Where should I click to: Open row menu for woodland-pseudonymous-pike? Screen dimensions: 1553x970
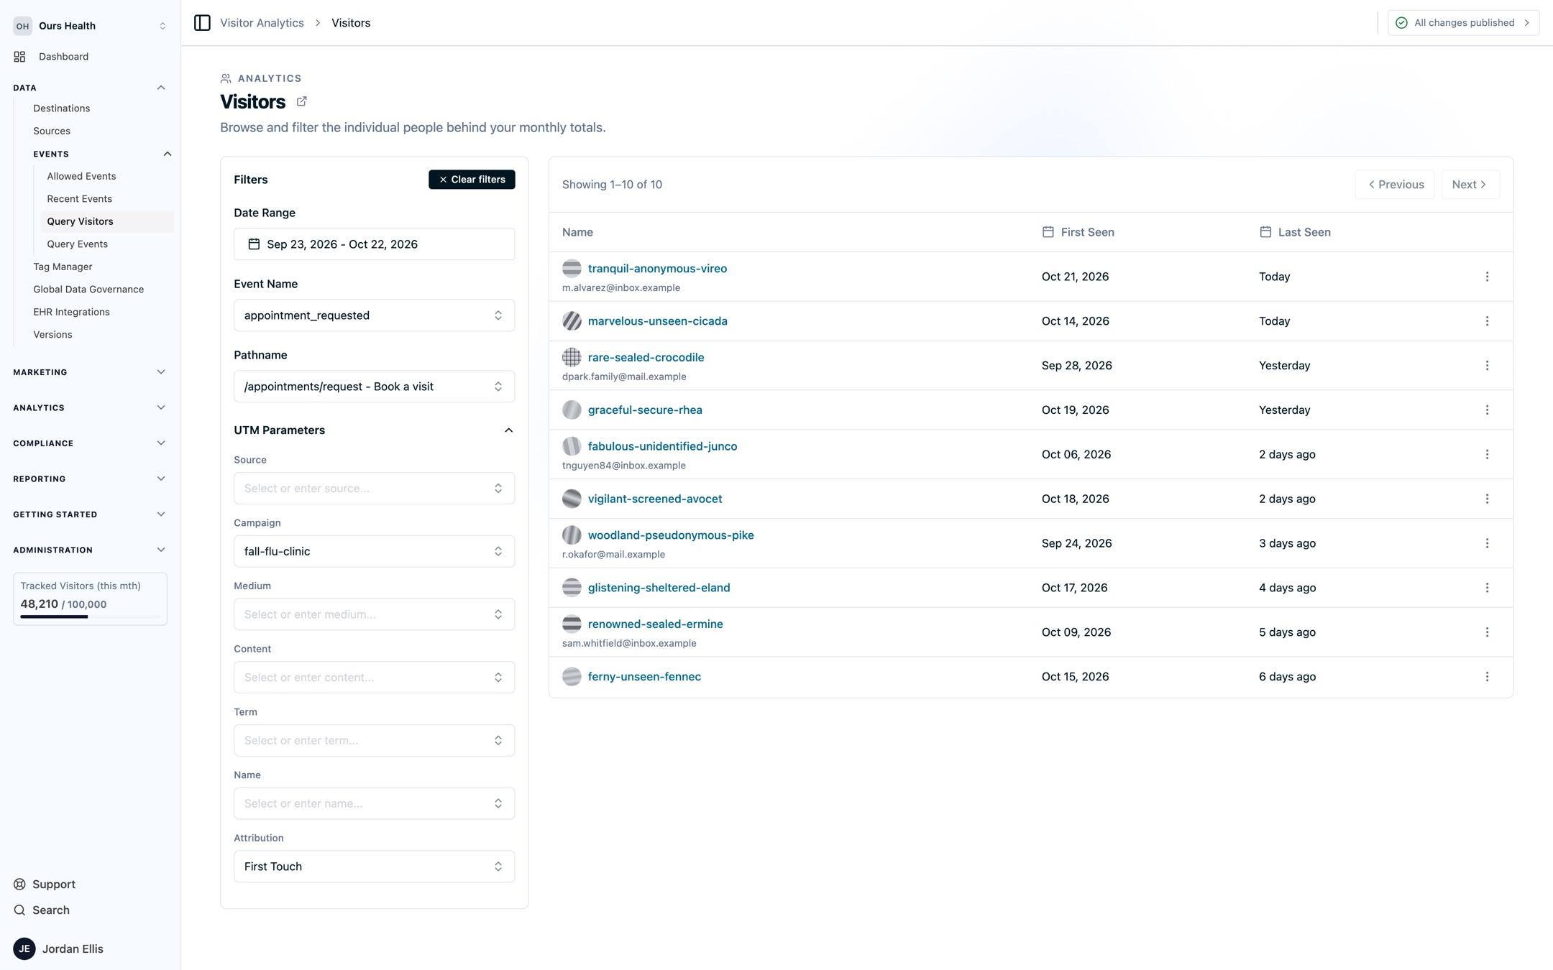coord(1487,543)
